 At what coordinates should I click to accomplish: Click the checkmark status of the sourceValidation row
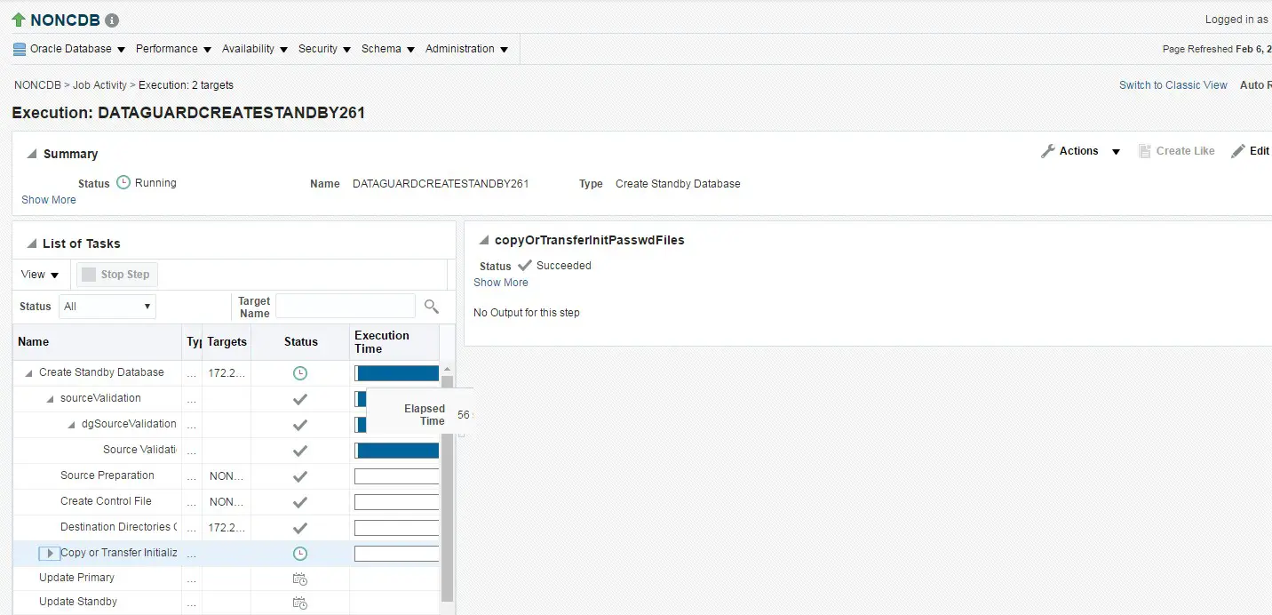[x=300, y=399]
